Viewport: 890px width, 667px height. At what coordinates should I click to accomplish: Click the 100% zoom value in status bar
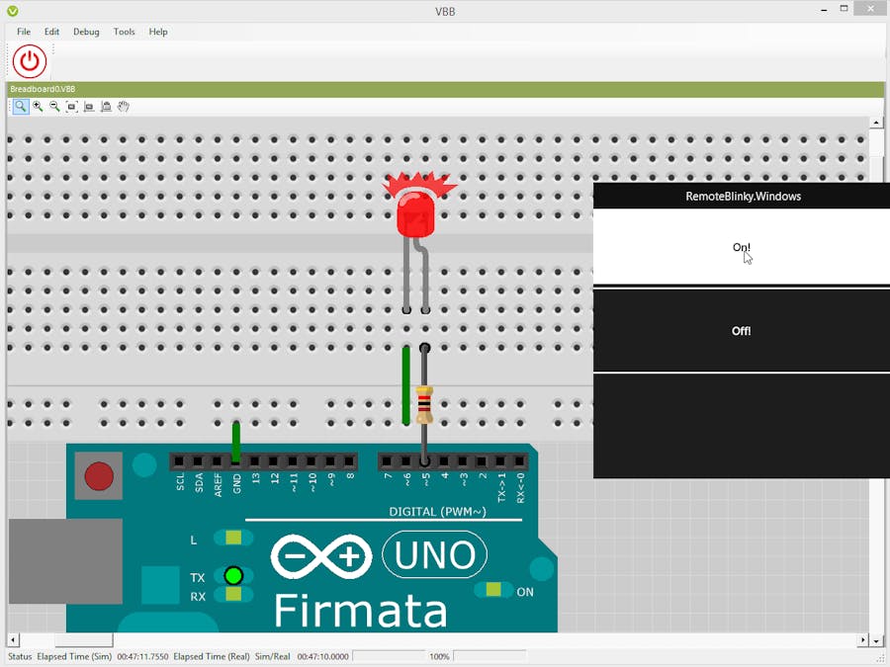[x=439, y=656]
